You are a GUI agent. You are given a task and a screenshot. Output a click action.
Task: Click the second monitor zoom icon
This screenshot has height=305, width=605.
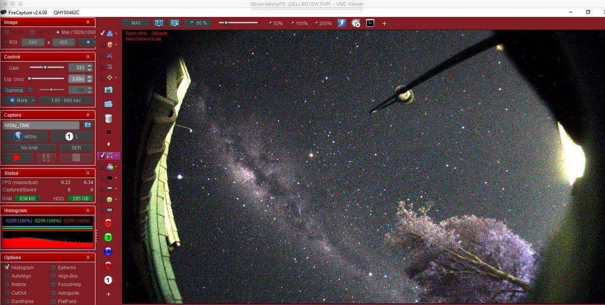pos(175,23)
